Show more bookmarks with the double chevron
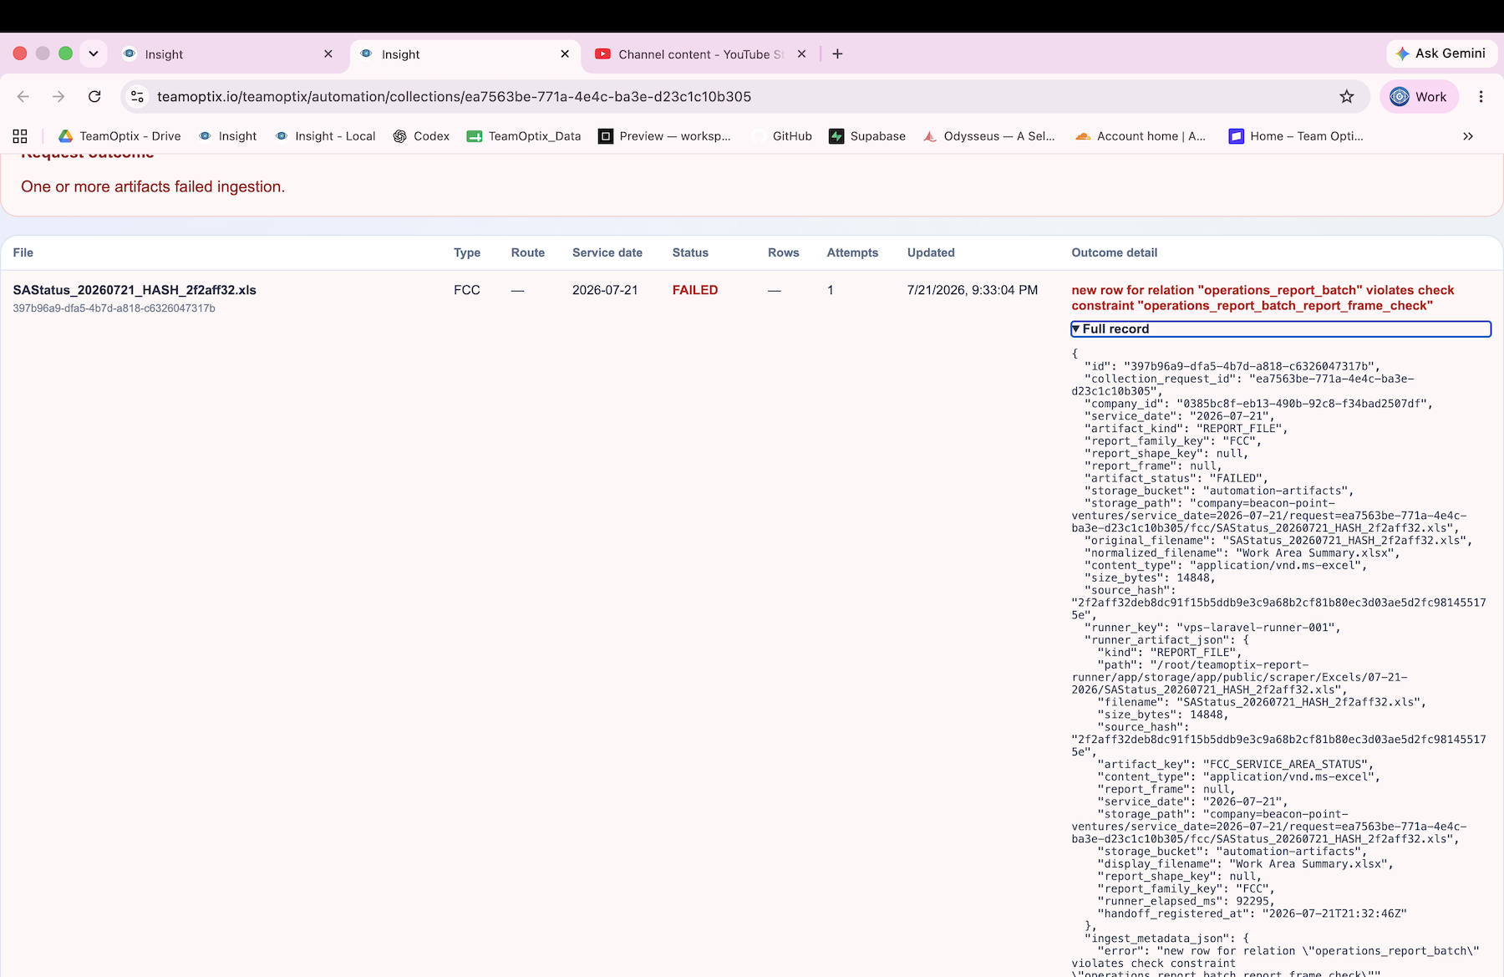The height and width of the screenshot is (977, 1504). [x=1468, y=136]
